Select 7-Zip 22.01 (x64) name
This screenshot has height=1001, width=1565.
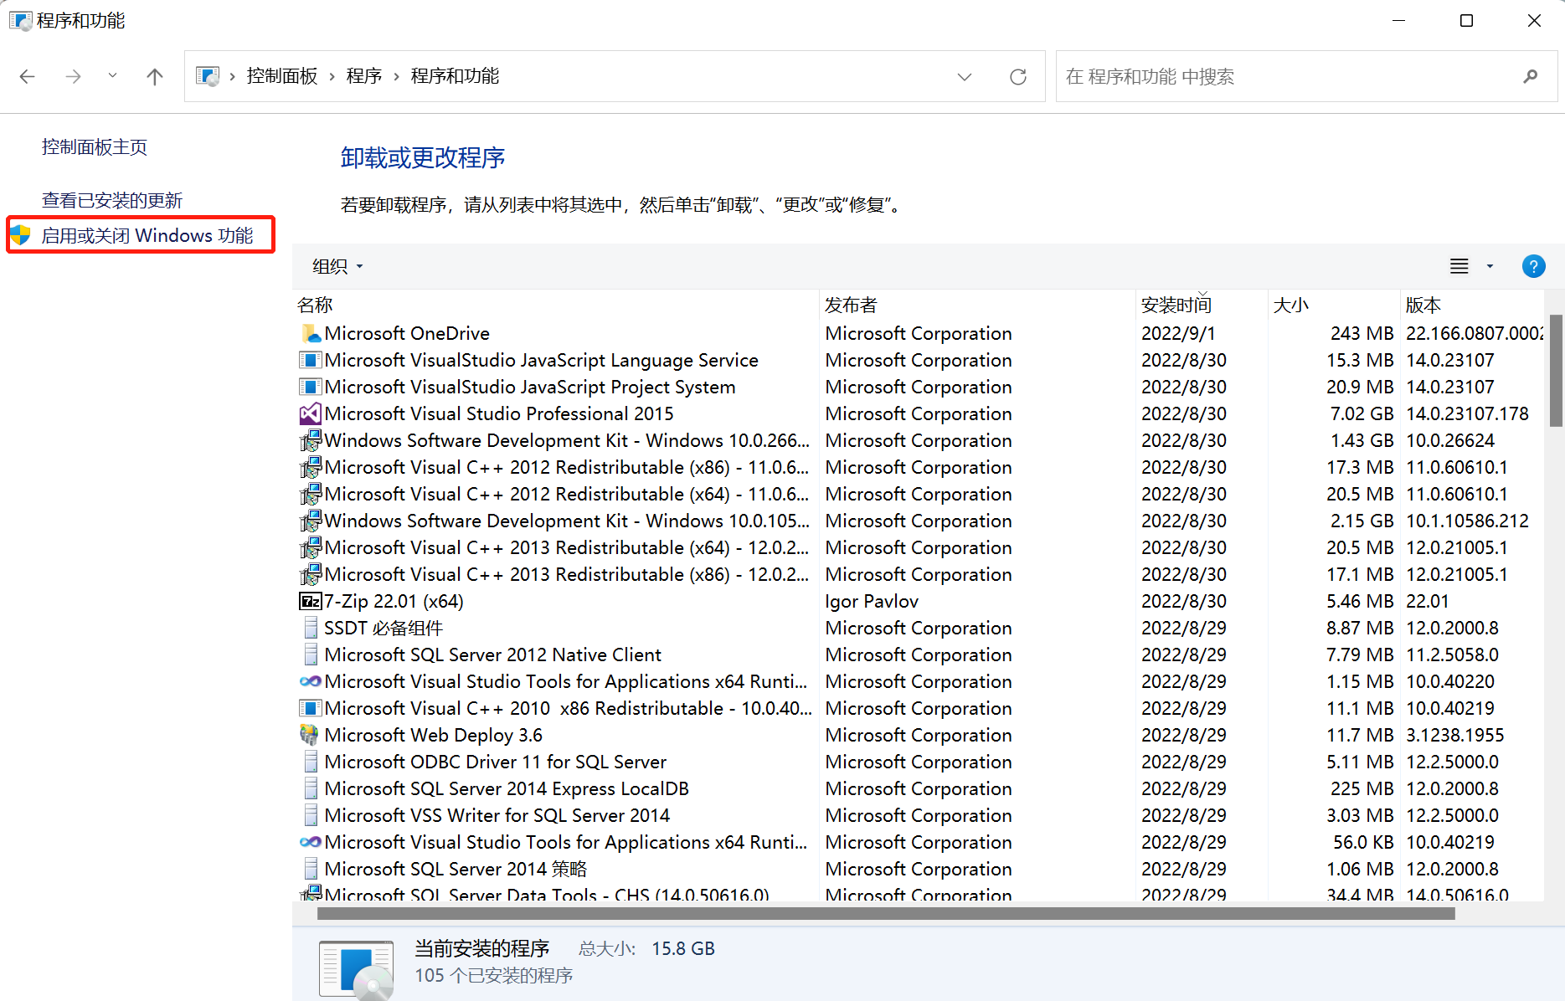click(394, 601)
